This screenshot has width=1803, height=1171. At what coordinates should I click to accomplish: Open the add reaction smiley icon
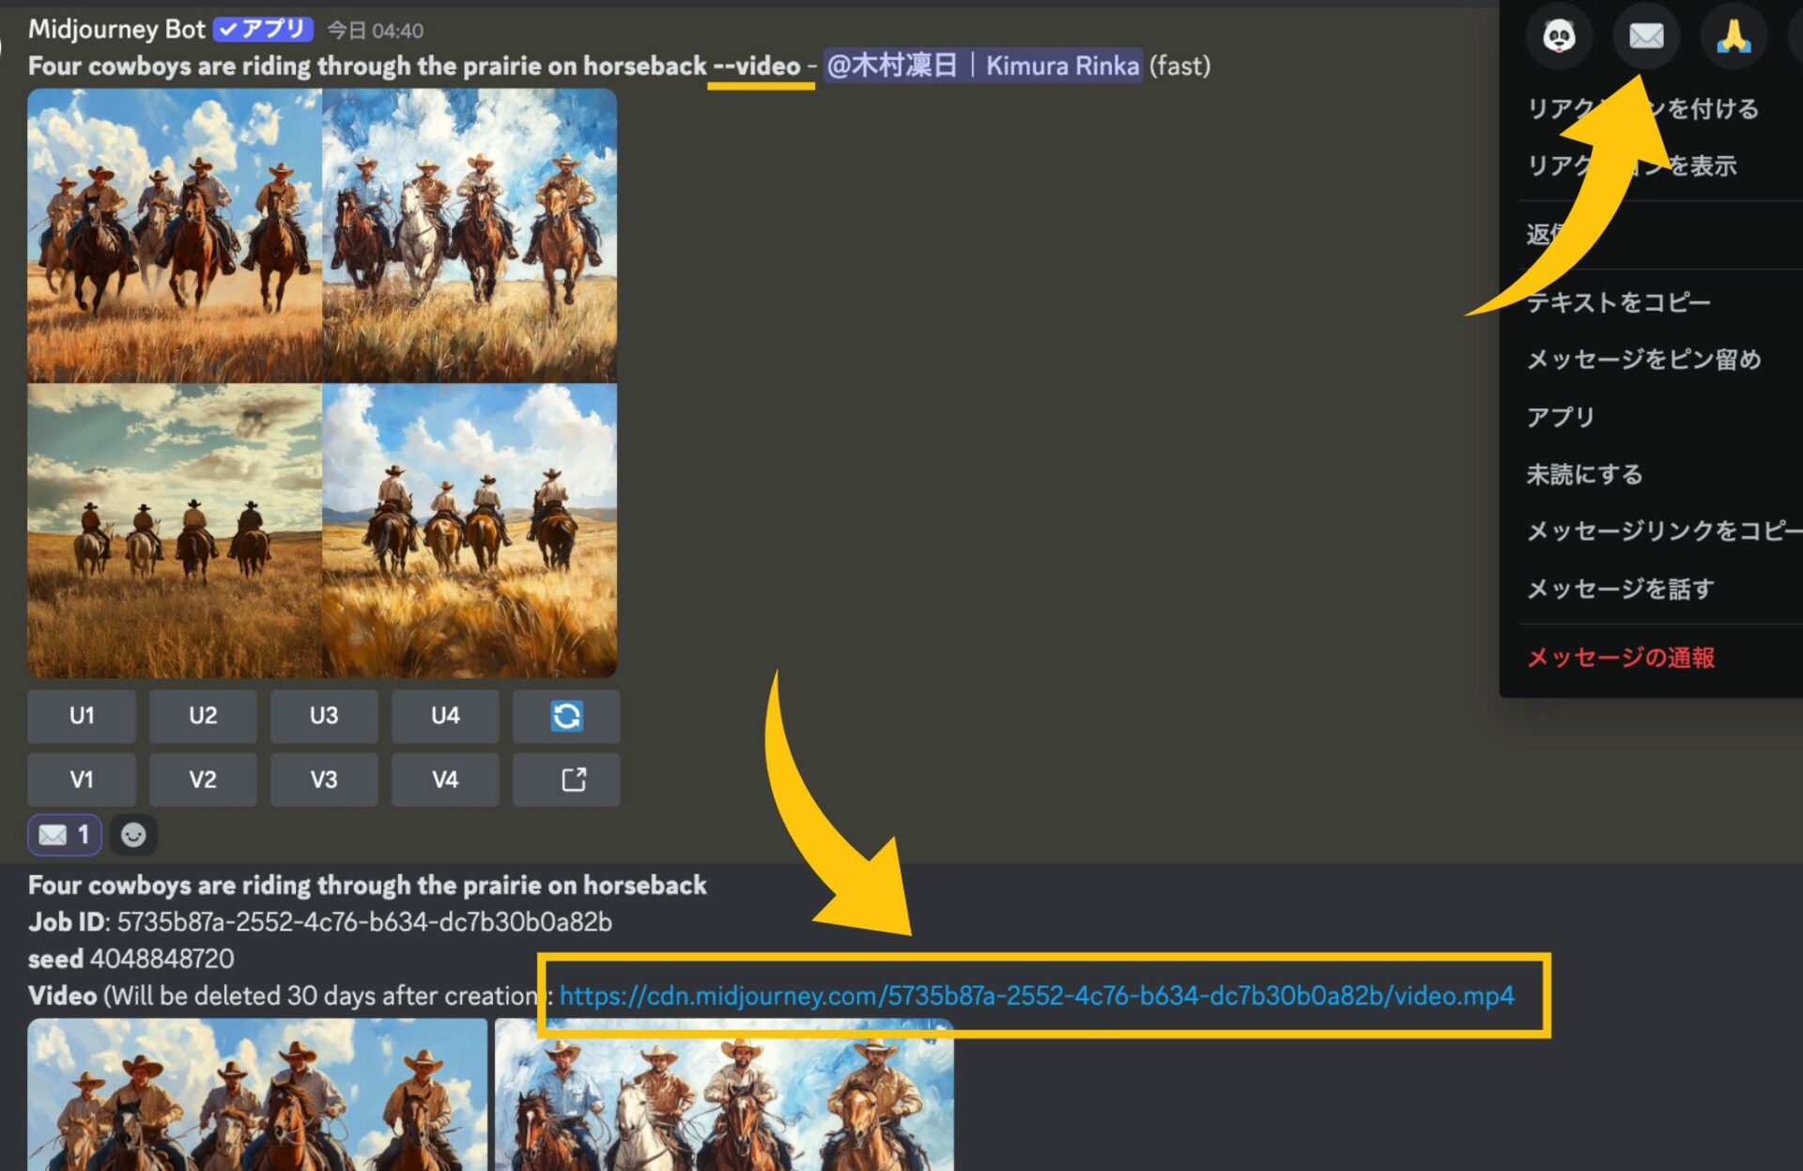click(x=133, y=834)
